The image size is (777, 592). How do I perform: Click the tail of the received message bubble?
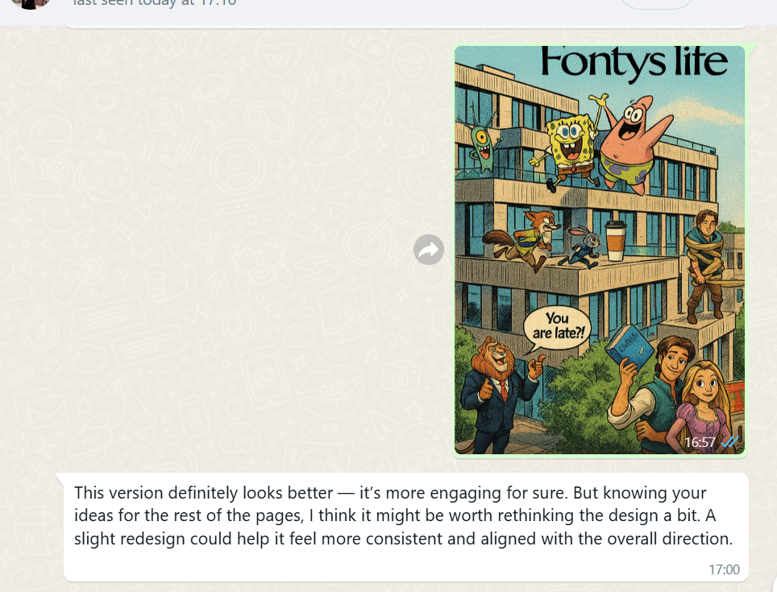pyautogui.click(x=60, y=478)
